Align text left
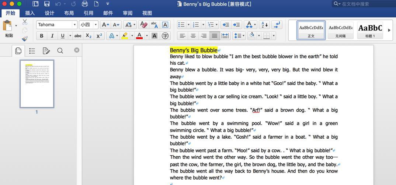 [183, 36]
